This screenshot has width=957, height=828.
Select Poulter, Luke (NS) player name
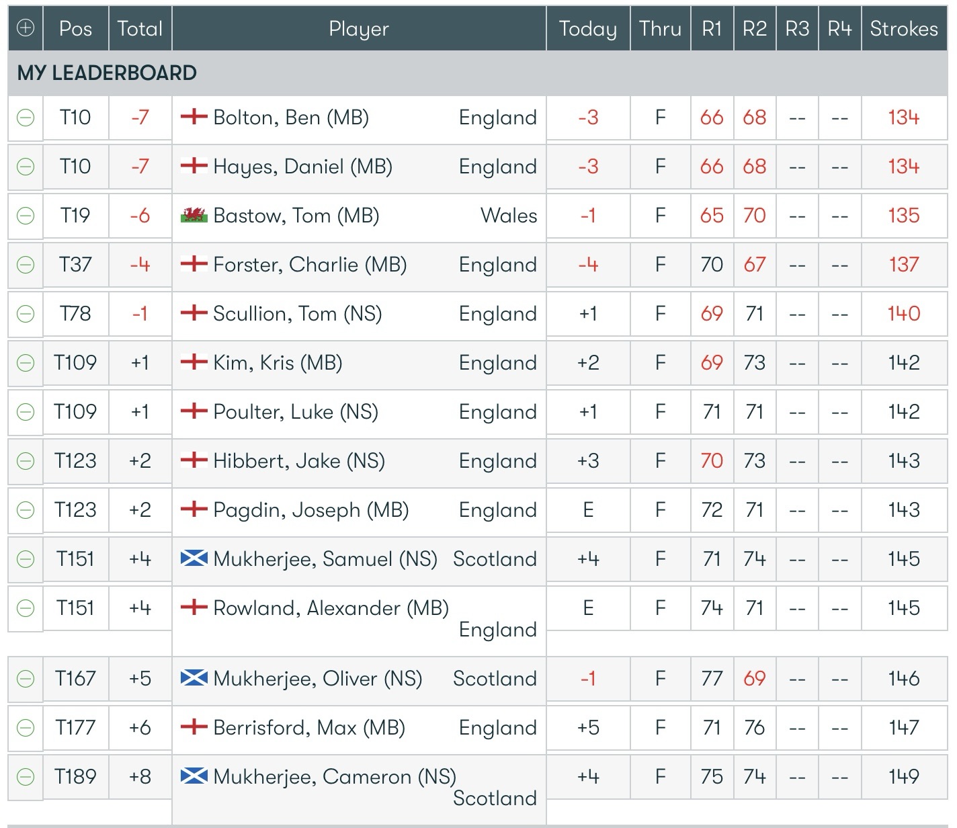[x=295, y=412]
